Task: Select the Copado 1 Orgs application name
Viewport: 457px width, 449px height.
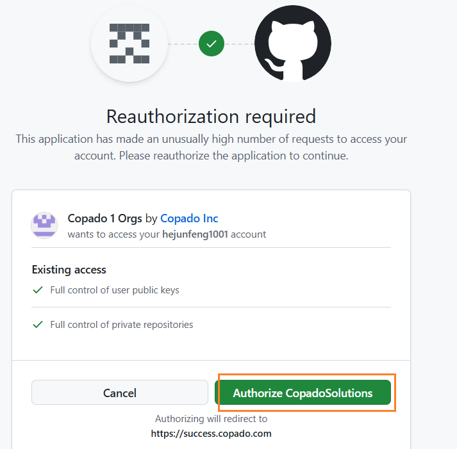Action: 105,218
